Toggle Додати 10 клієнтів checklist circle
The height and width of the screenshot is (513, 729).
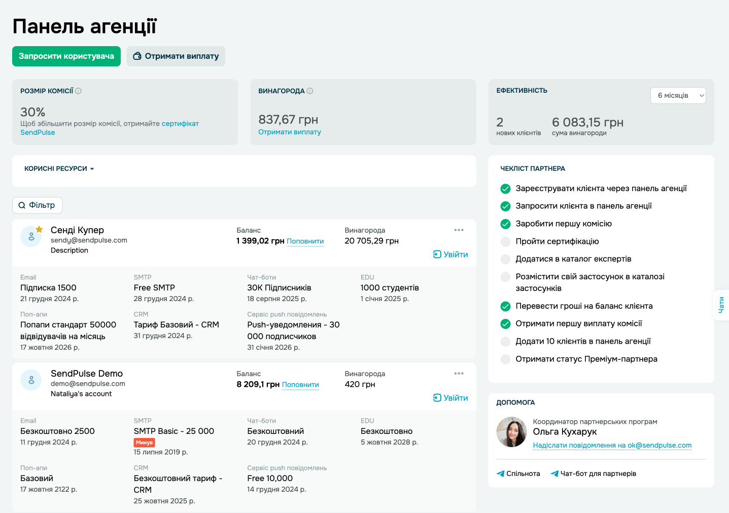505,342
